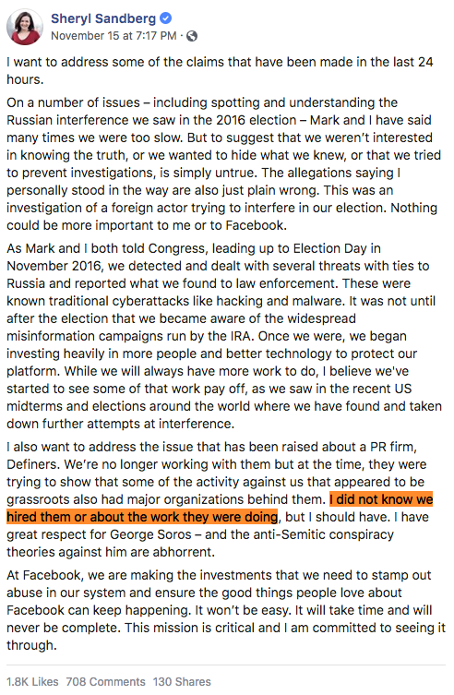This screenshot has height=695, width=454.
Task: Click the globe public privacy icon
Action: tap(192, 36)
